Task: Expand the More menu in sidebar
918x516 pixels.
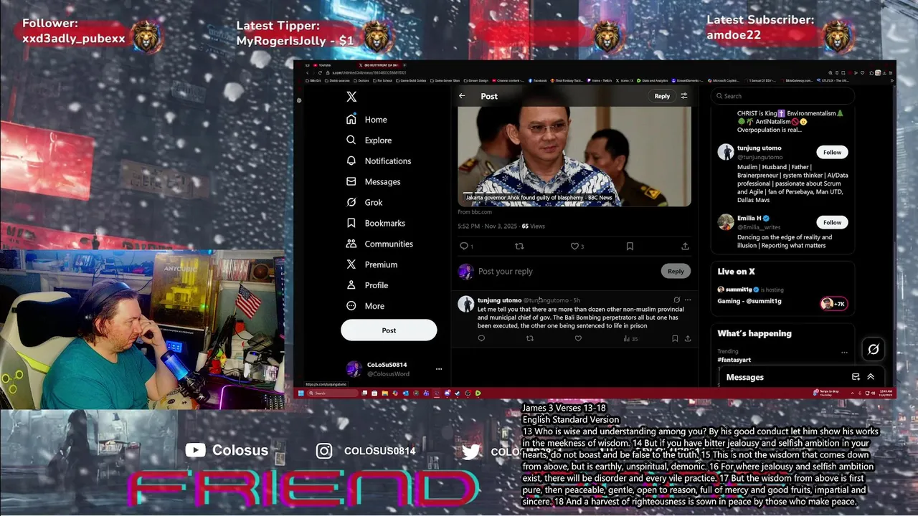Action: pyautogui.click(x=365, y=306)
